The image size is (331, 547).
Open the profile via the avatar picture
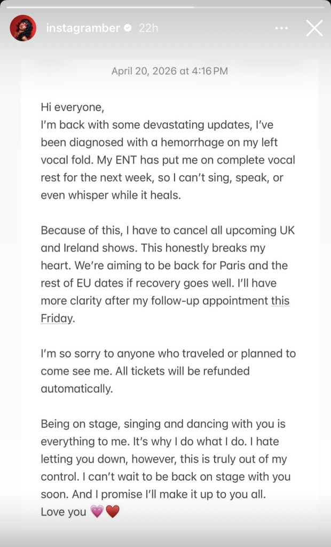(23, 28)
